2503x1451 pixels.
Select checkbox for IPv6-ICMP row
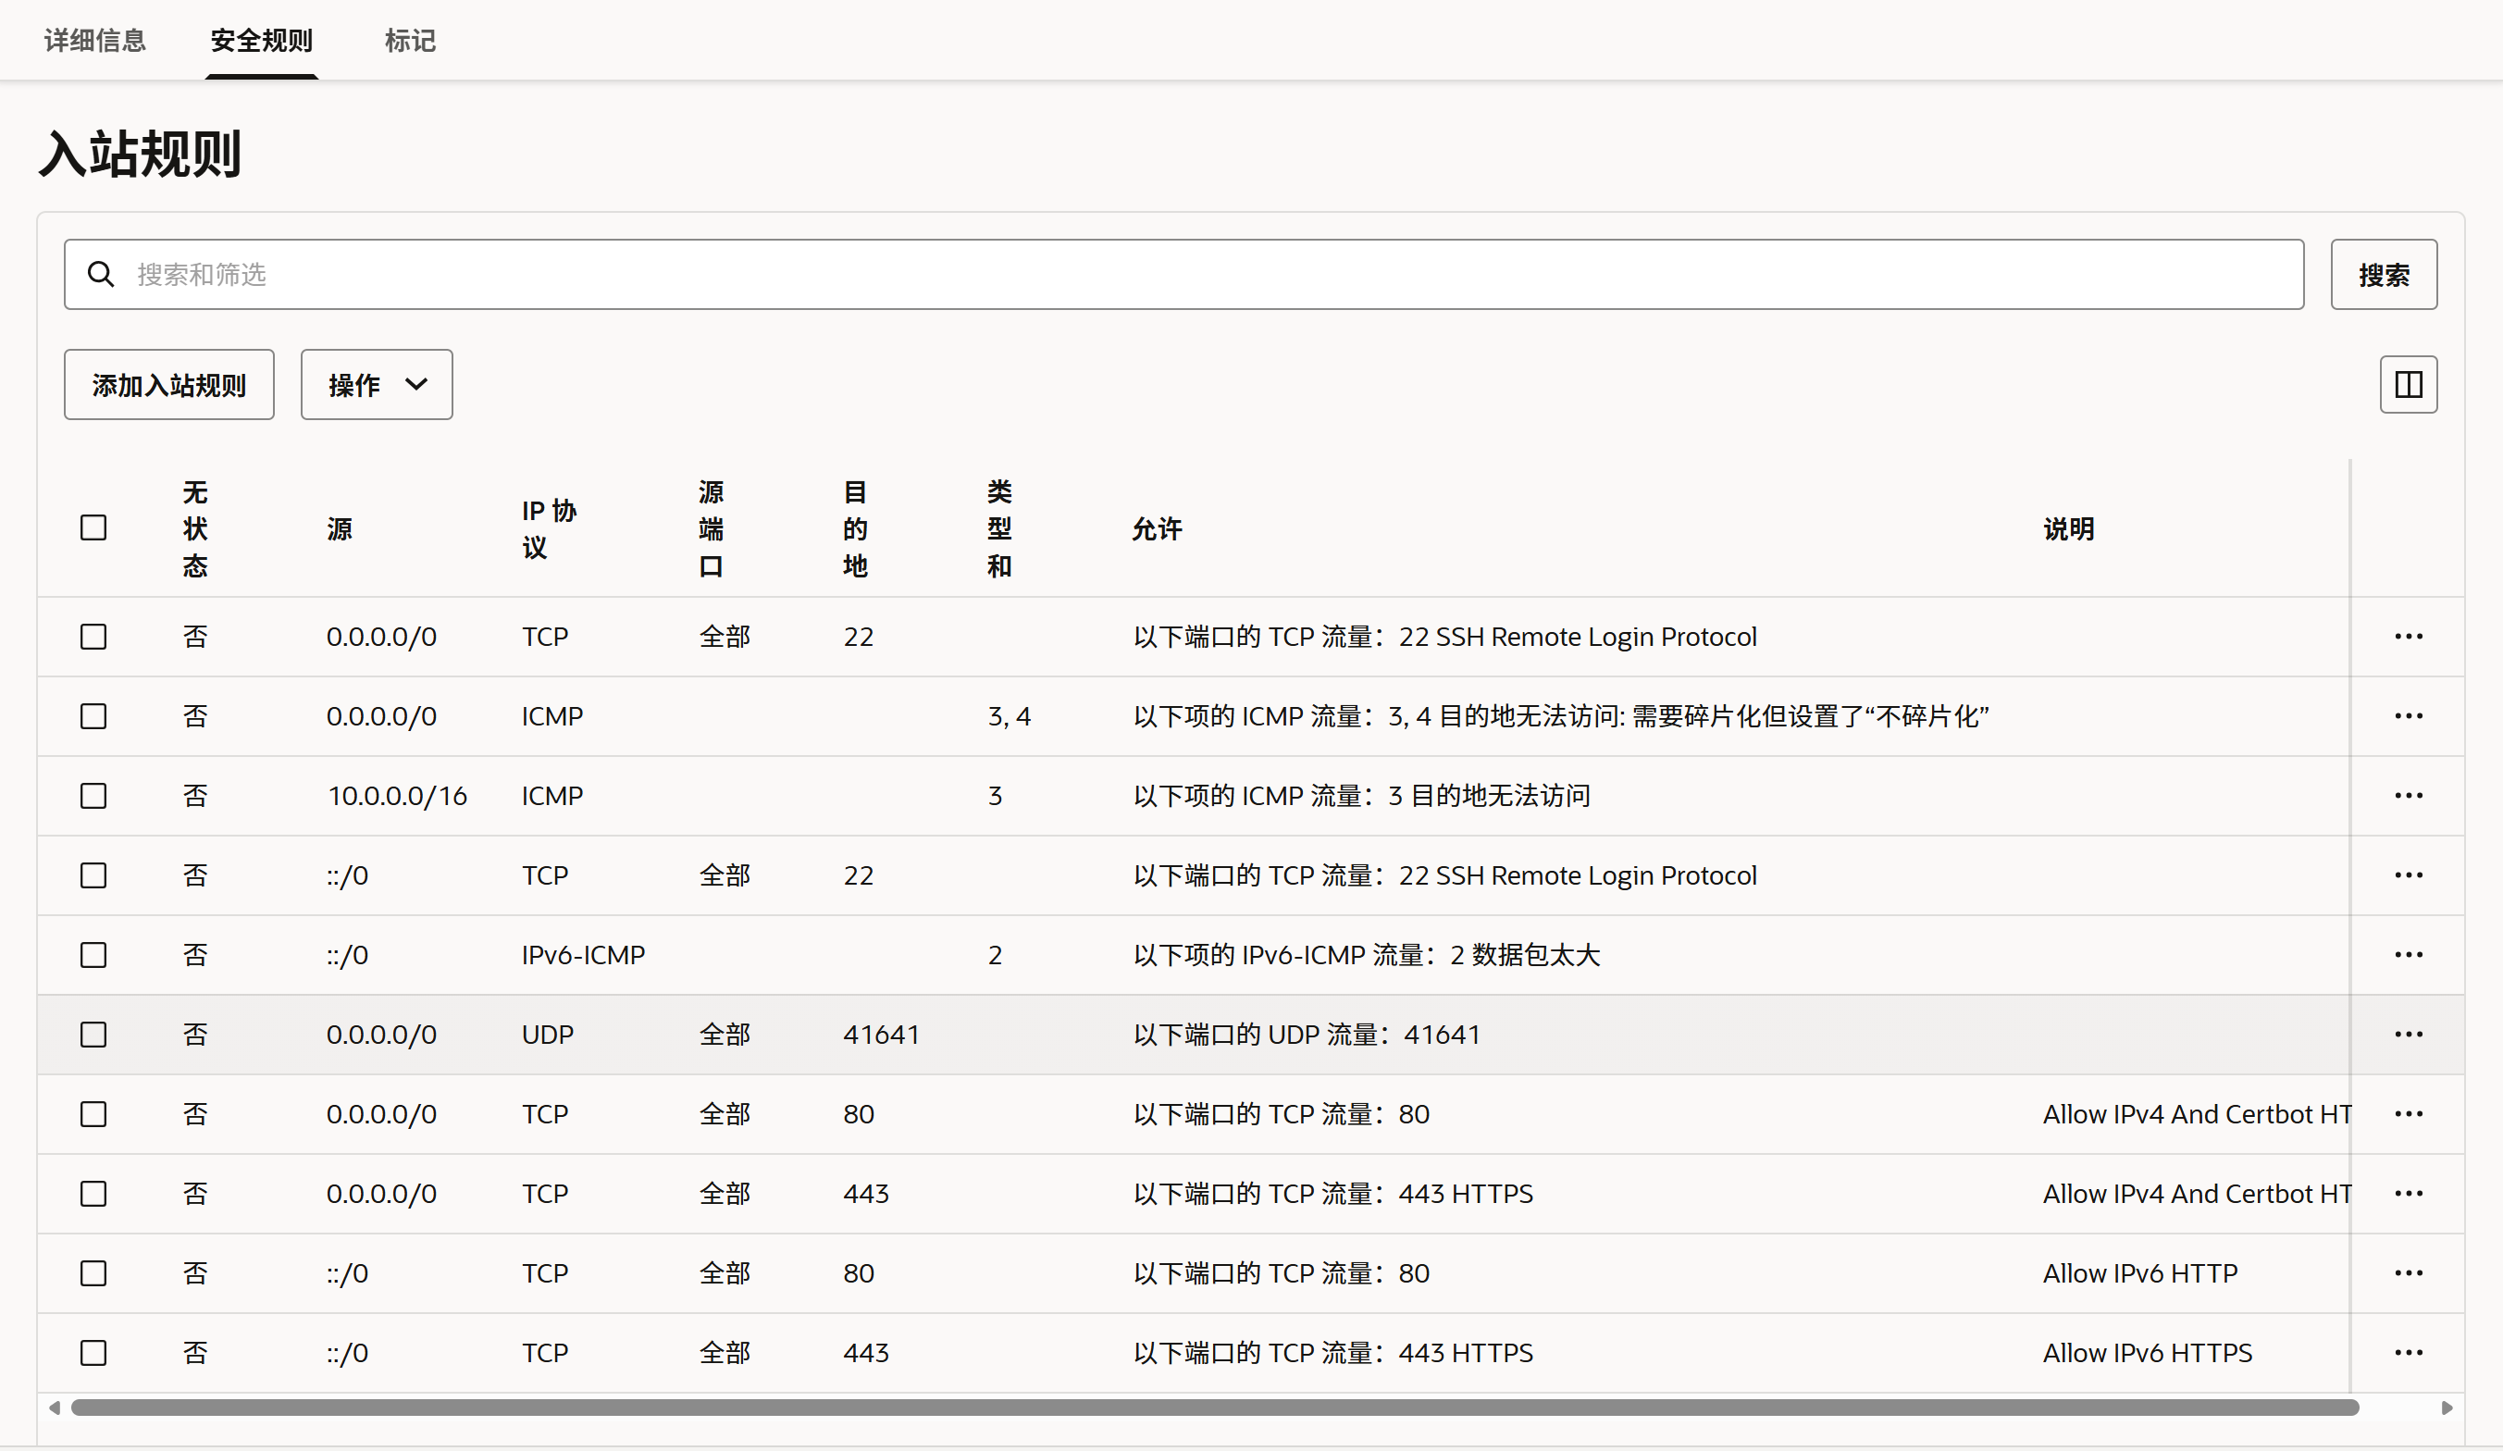[93, 954]
